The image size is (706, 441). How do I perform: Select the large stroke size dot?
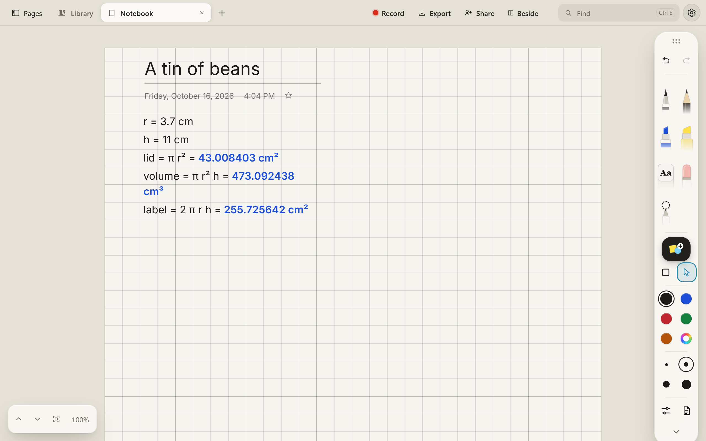[x=666, y=384]
